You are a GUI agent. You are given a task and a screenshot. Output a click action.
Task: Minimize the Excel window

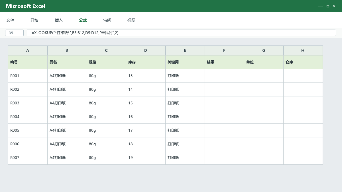click(321, 6)
